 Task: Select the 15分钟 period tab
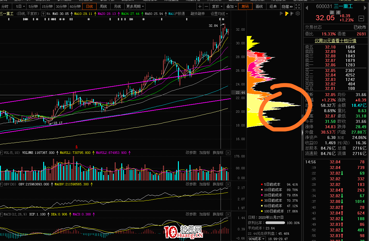(x=47, y=6)
